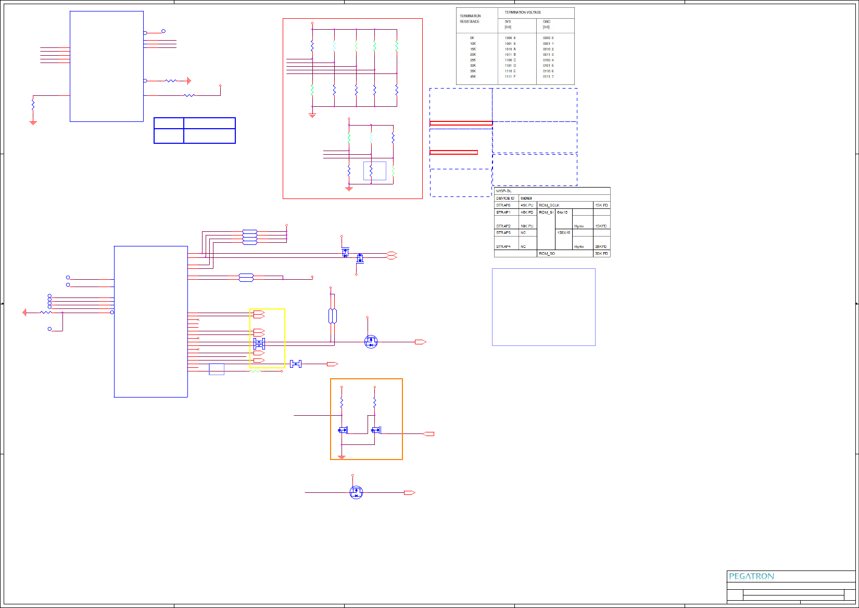Select the "1110 E" entry under 3V3
The image size is (859, 608).
pyautogui.click(x=510, y=71)
